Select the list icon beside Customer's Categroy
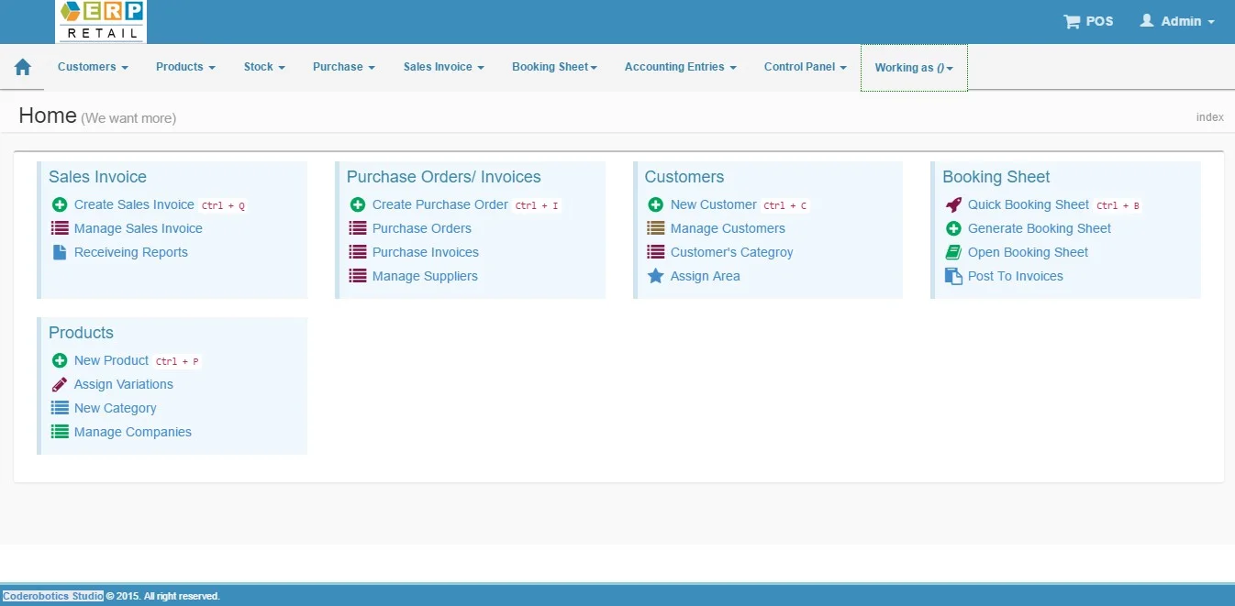This screenshot has height=606, width=1235. point(655,252)
